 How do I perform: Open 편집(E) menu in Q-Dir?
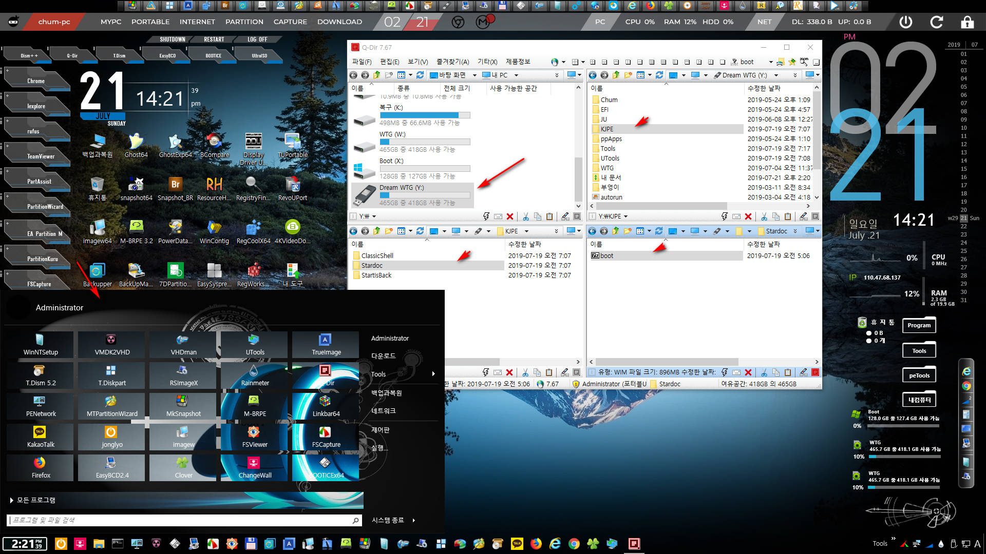[389, 62]
